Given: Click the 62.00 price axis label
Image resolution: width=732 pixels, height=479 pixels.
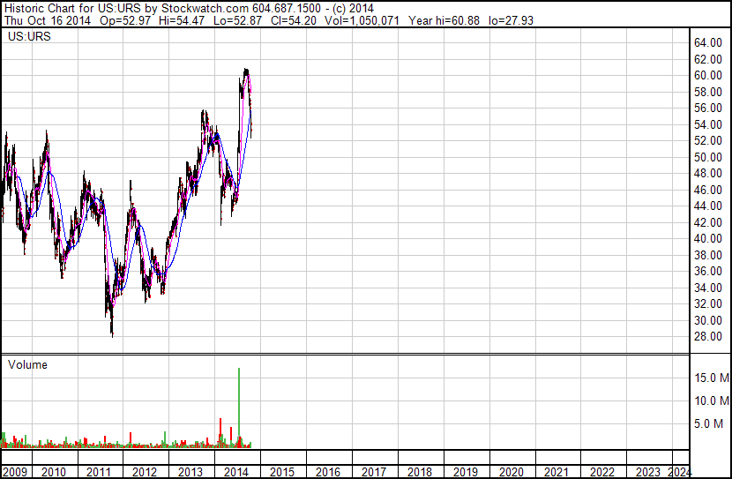Looking at the screenshot, I should (x=708, y=59).
